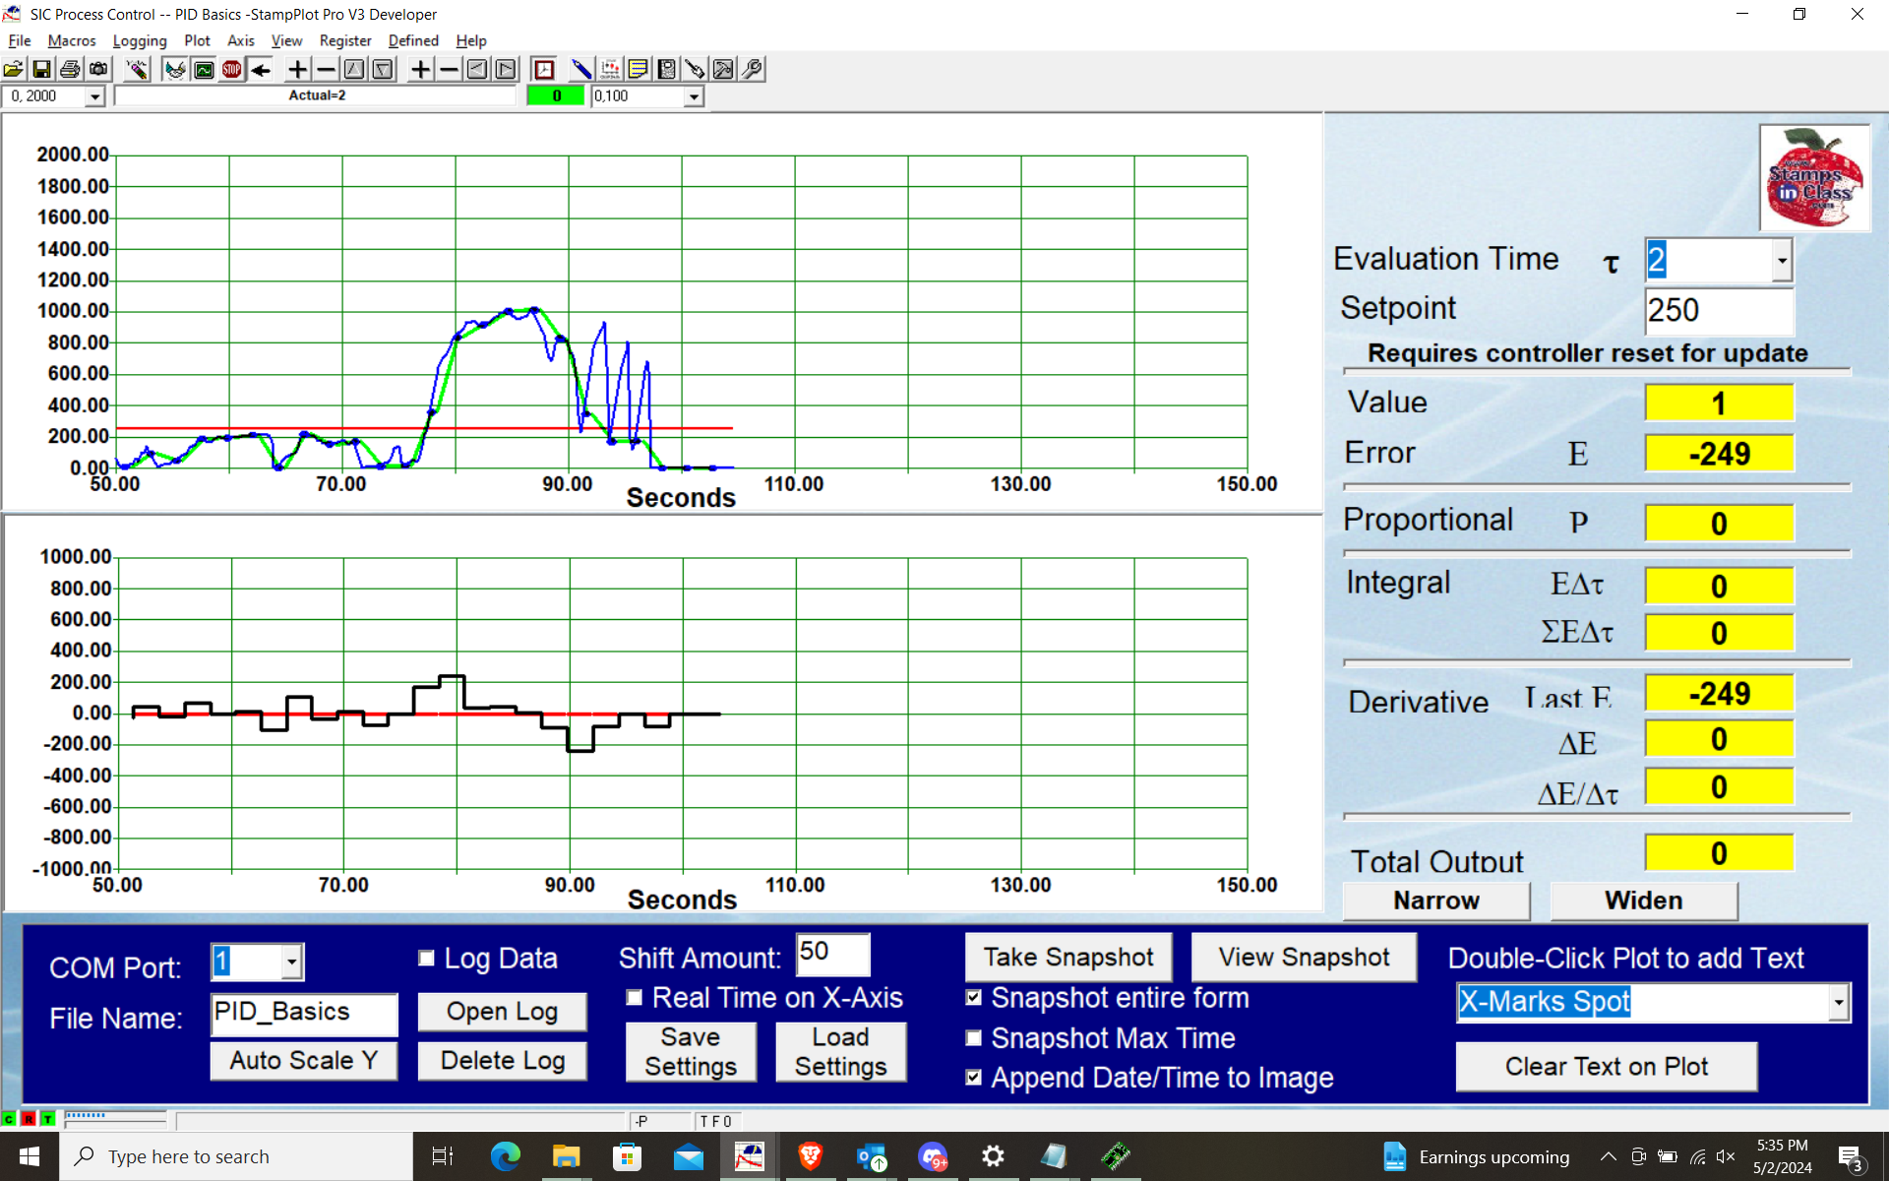The height and width of the screenshot is (1181, 1889).
Task: Toggle Real Time on X-Axis checkbox
Action: [635, 998]
